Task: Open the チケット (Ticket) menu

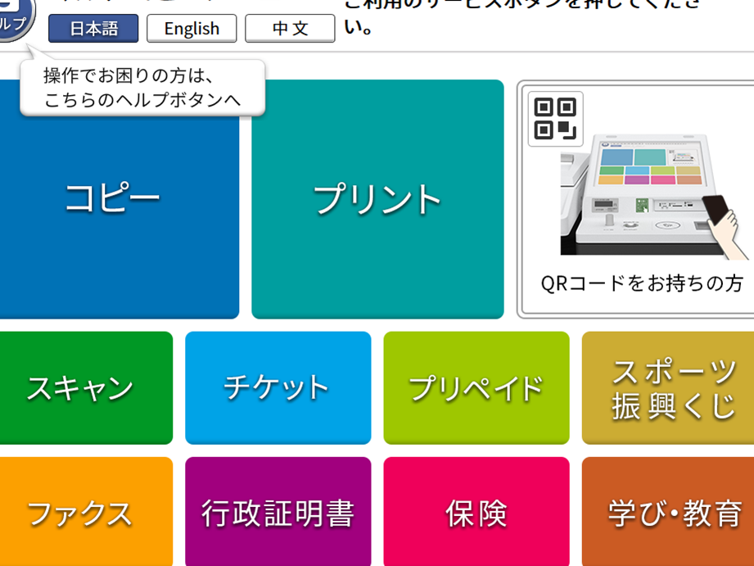Action: pyautogui.click(x=278, y=387)
